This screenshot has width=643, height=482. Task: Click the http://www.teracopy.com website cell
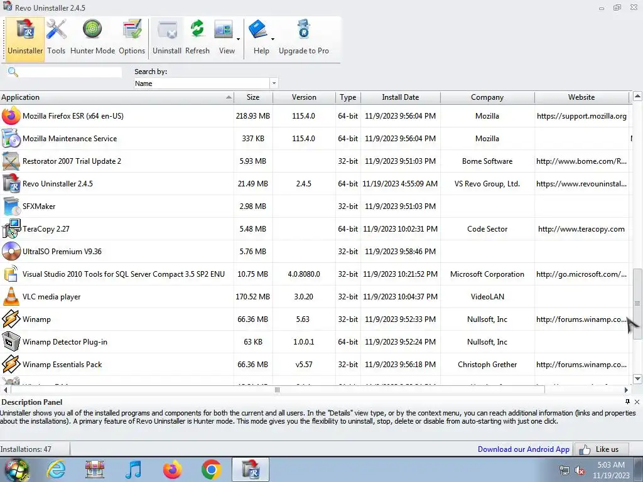click(581, 228)
